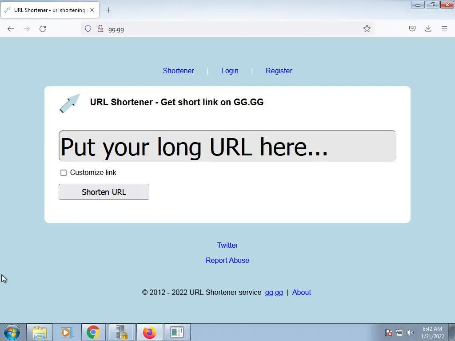Image resolution: width=455 pixels, height=341 pixels.
Task: Open the Shortener navigation link
Action: click(x=179, y=71)
